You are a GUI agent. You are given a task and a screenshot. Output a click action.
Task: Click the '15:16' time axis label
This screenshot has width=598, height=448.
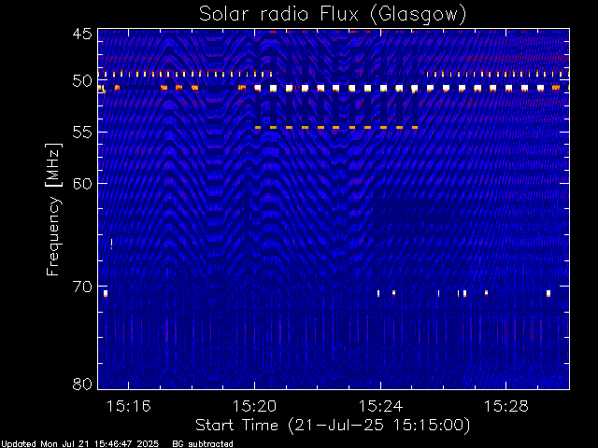[x=129, y=407]
